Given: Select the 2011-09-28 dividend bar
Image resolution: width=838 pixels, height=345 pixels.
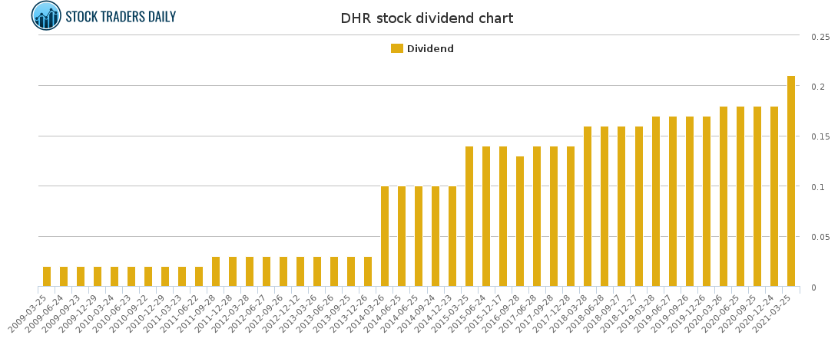Looking at the screenshot, I should click(x=216, y=272).
